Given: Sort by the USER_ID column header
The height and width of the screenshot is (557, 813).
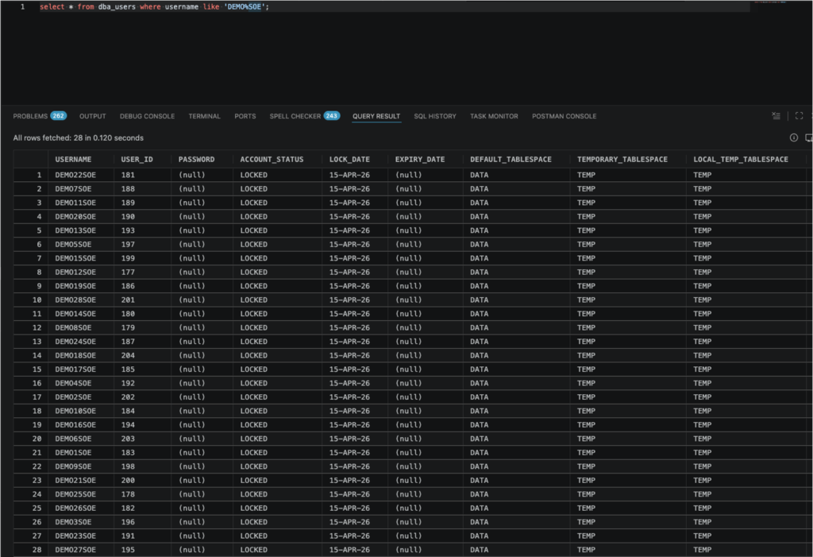Looking at the screenshot, I should 143,160.
